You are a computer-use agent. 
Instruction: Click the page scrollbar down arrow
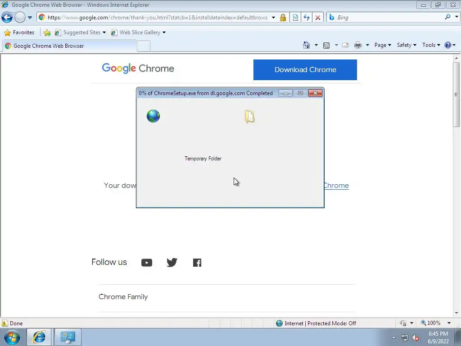[456, 313]
